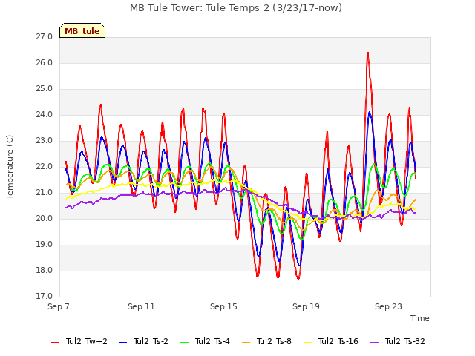Click the Sep 23 x-axis tick label
This screenshot has height=356, width=475.
click(x=388, y=306)
